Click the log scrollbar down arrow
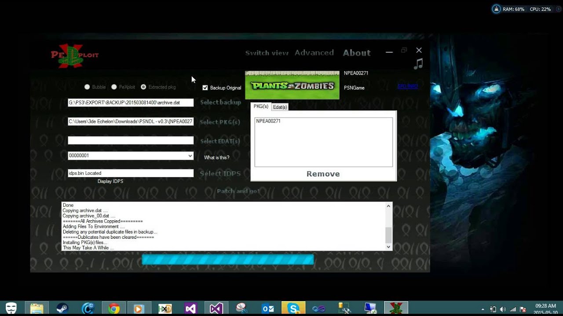 point(388,247)
